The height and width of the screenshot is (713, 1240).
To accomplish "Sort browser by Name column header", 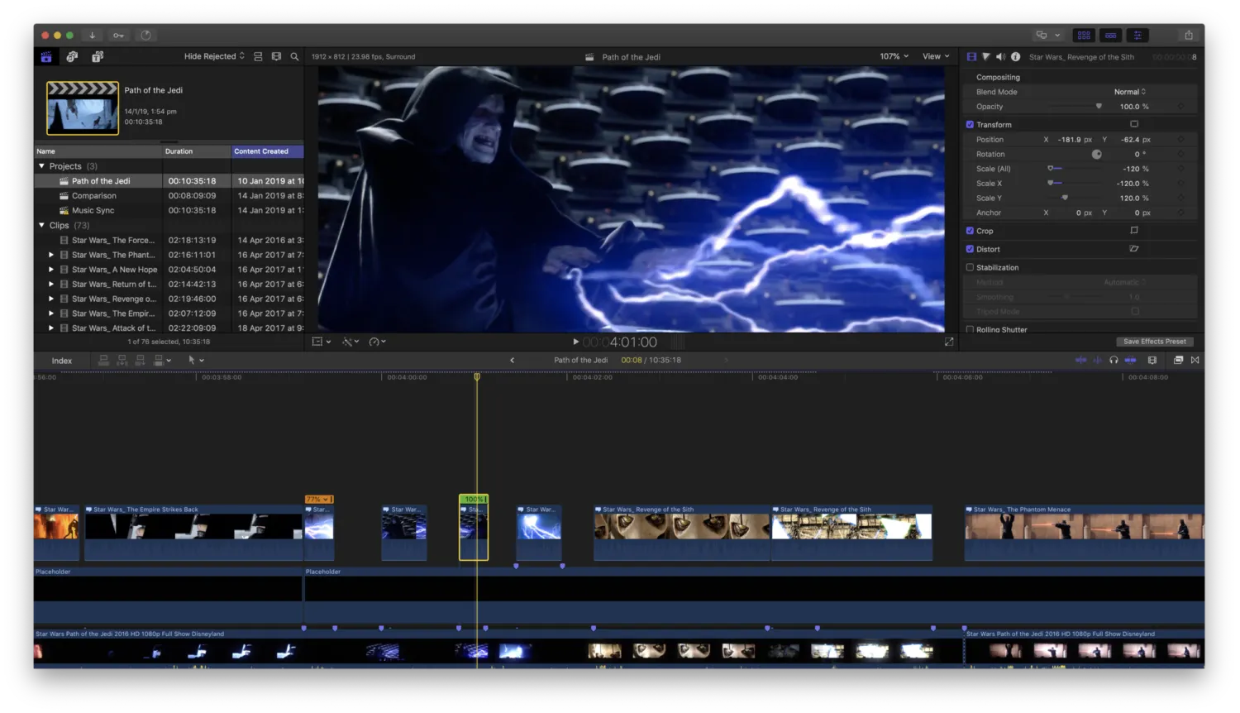I will point(98,151).
